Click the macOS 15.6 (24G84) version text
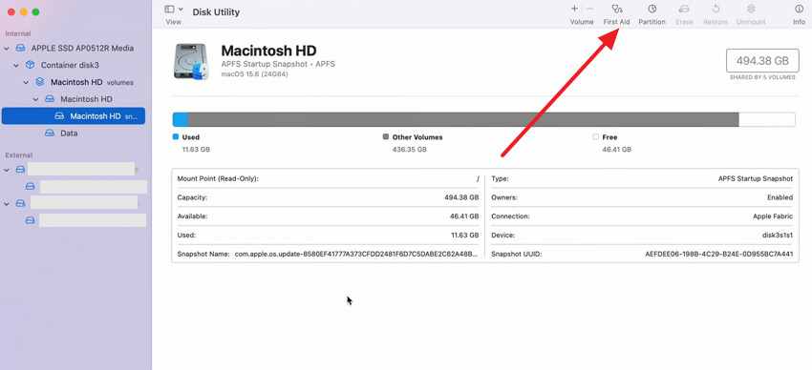 (255, 73)
